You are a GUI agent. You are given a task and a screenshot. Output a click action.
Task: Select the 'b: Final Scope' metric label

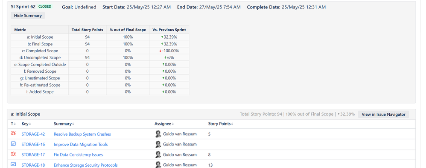[x=40, y=44]
